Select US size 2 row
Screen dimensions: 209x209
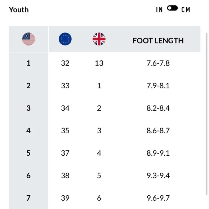pyautogui.click(x=104, y=85)
